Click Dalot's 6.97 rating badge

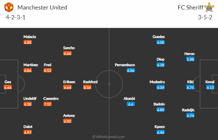click(x=28, y=132)
